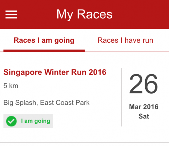169x146 pixels.
Task: Select the 'Races I am going' tab
Action: [44, 40]
